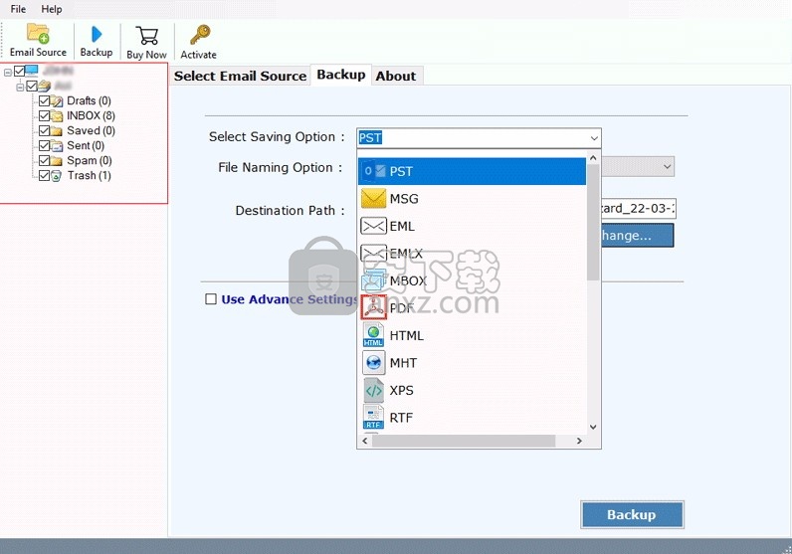Select Drafts (0) folder label
Viewport: 792px width, 554px height.
(89, 100)
